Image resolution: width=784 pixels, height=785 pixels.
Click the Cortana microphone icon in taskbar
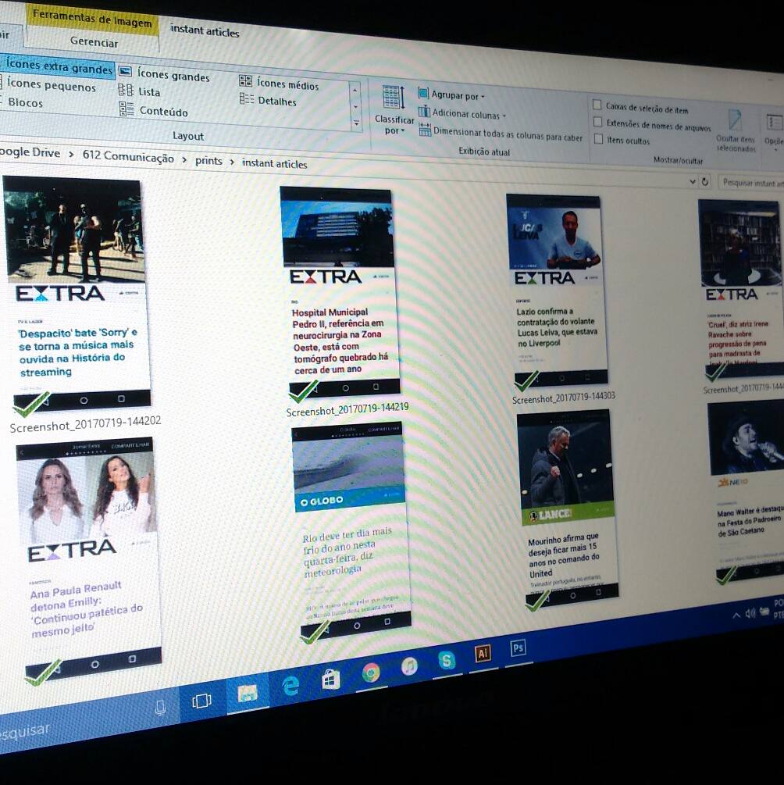pos(160,708)
